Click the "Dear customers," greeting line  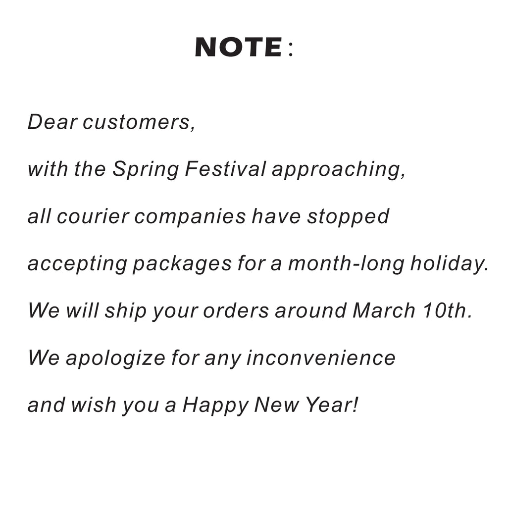pos(111,122)
